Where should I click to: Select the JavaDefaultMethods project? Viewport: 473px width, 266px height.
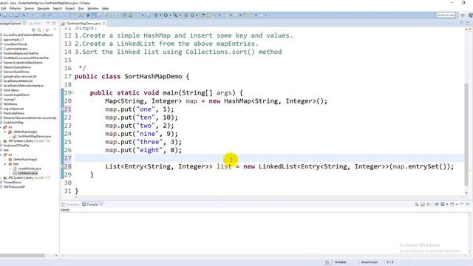[18, 81]
